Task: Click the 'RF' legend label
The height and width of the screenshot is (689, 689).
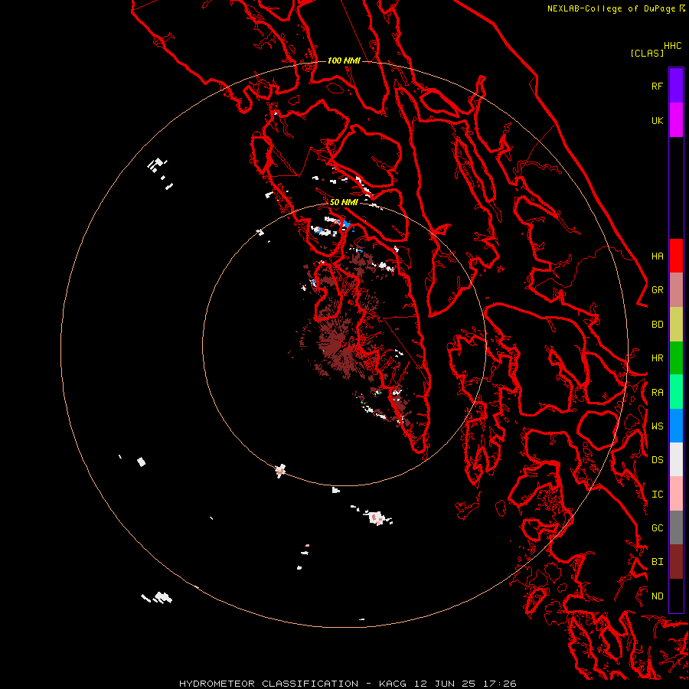Action: pos(658,86)
